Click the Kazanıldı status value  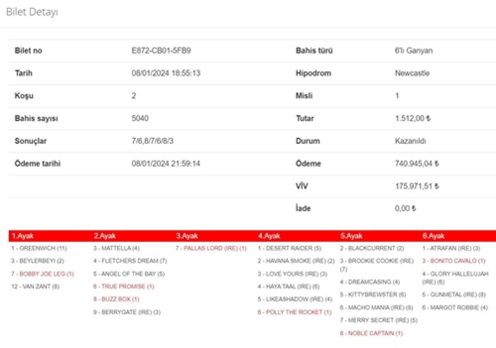pos(410,141)
